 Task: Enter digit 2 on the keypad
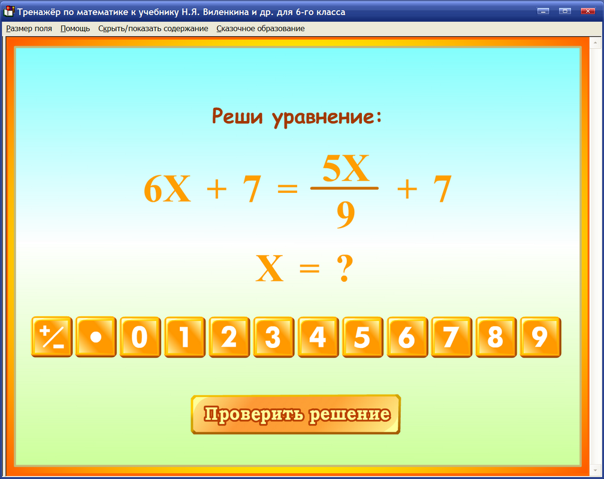pyautogui.click(x=229, y=337)
